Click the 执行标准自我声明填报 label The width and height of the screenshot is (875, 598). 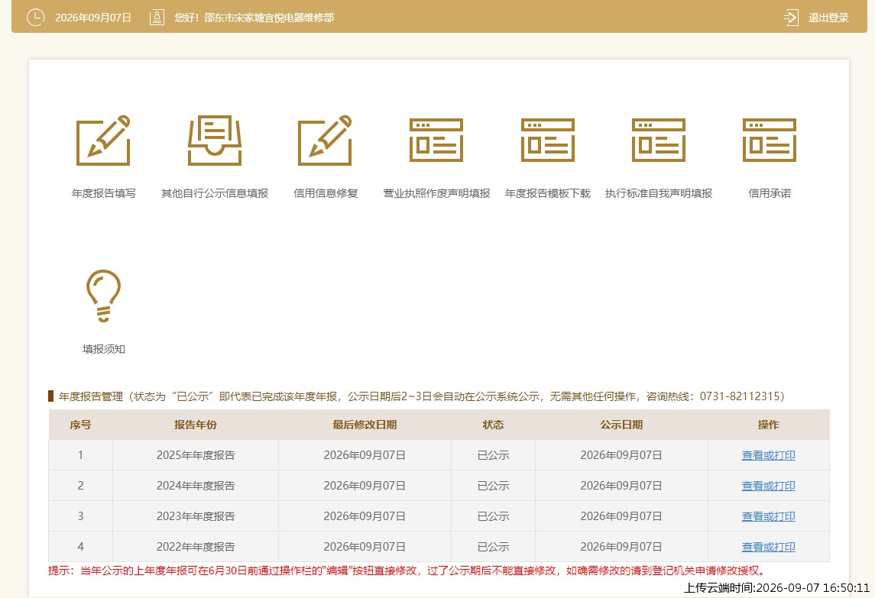[x=659, y=193]
